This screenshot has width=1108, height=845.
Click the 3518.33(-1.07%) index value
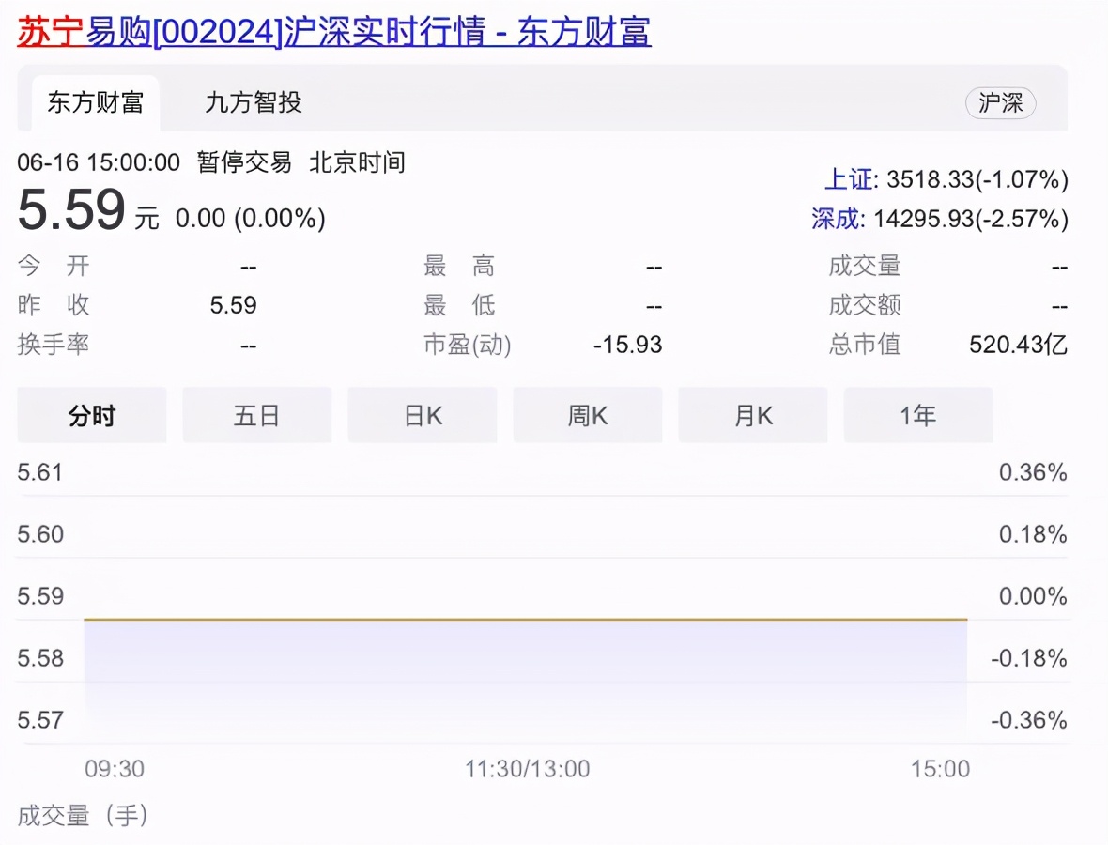tap(977, 179)
